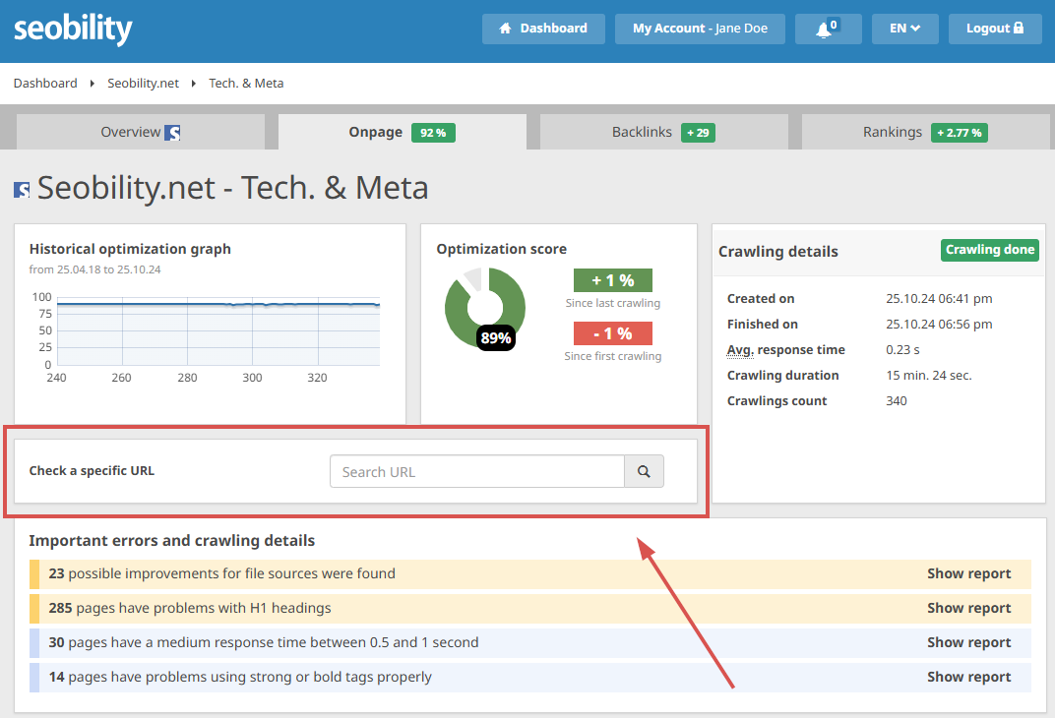Screen dimensions: 1055x718
Task: Click the Logout button
Action: click(995, 29)
